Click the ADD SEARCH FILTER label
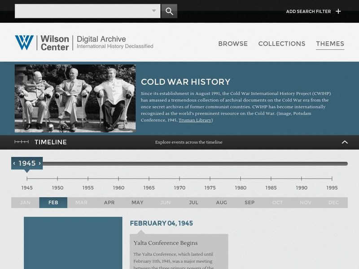The width and height of the screenshot is (359, 269). click(x=308, y=12)
